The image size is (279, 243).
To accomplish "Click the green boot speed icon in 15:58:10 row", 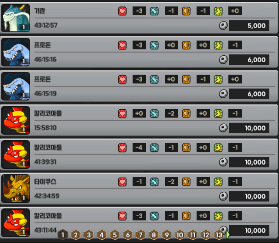I will point(218,113).
